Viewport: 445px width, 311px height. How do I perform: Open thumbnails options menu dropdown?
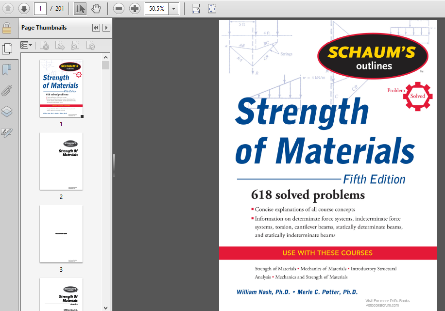pos(26,45)
